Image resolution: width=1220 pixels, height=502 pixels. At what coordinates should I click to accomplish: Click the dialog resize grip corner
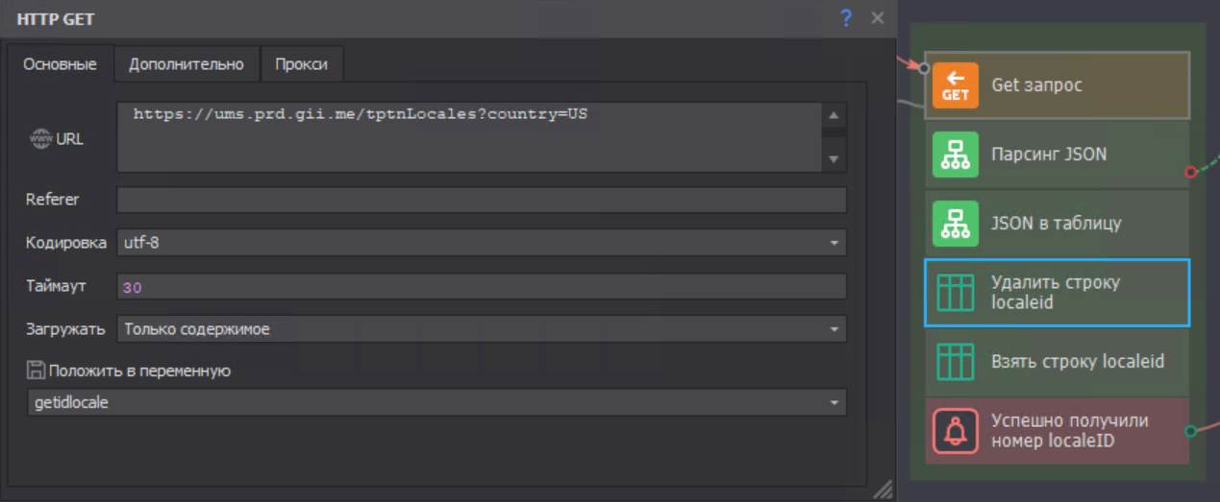pos(882,490)
